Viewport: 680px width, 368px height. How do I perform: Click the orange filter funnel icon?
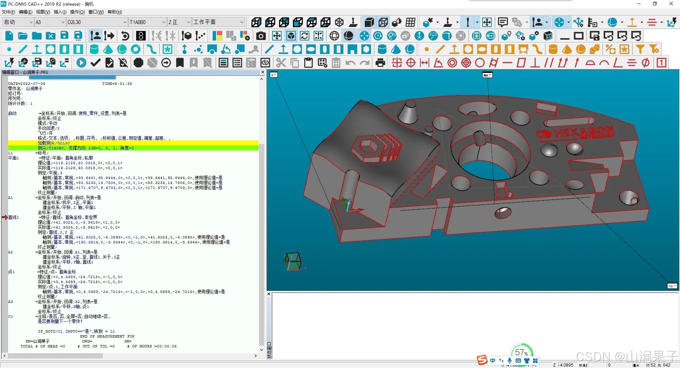click(640, 49)
